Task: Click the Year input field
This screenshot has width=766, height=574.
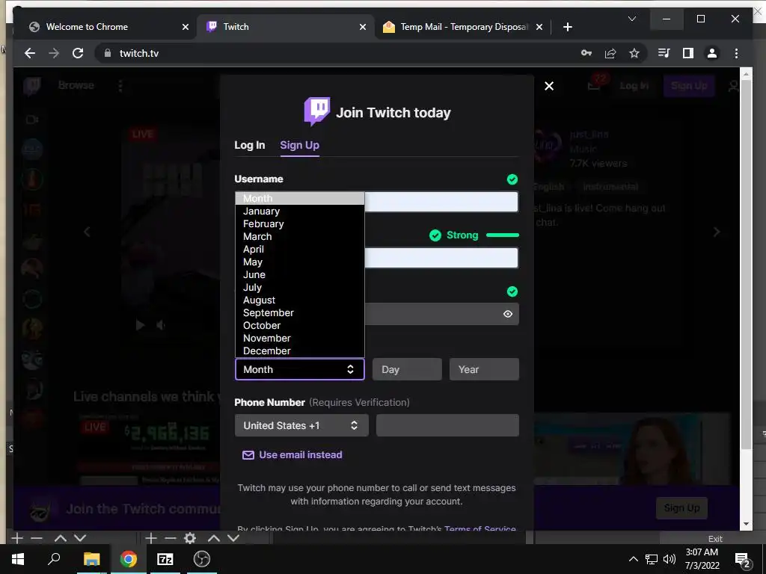Action: coord(484,369)
